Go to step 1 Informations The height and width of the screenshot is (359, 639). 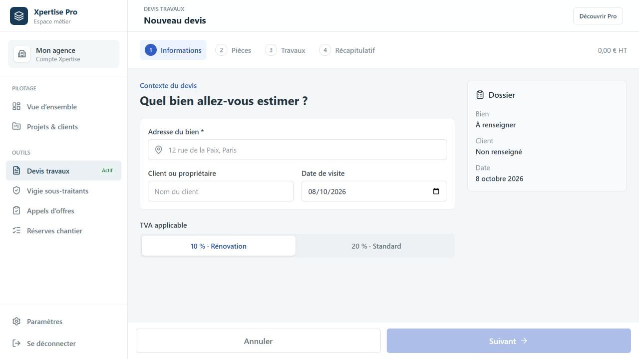pos(173,50)
